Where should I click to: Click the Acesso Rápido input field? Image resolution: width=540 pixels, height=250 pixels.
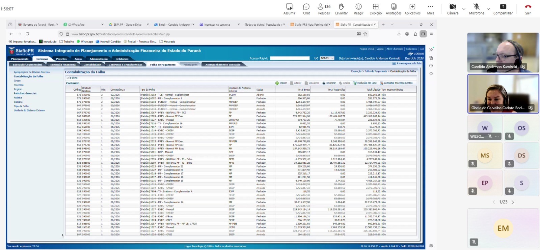coord(290,58)
